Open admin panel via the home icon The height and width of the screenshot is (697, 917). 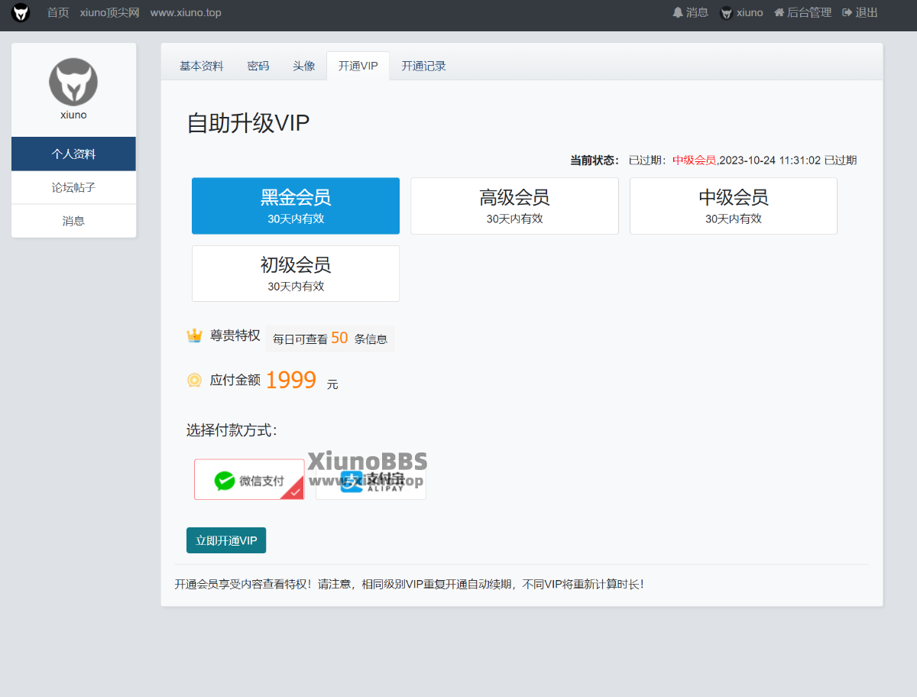(779, 12)
